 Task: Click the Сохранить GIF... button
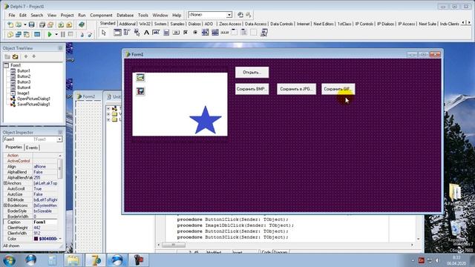point(338,89)
